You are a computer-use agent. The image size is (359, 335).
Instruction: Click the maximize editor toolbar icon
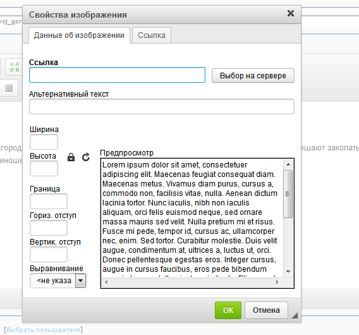pyautogui.click(x=15, y=67)
